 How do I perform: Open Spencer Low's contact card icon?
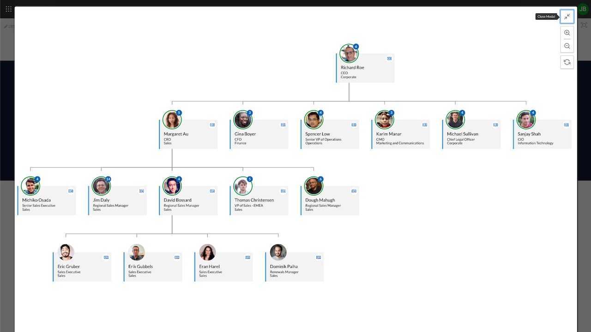[x=354, y=125]
